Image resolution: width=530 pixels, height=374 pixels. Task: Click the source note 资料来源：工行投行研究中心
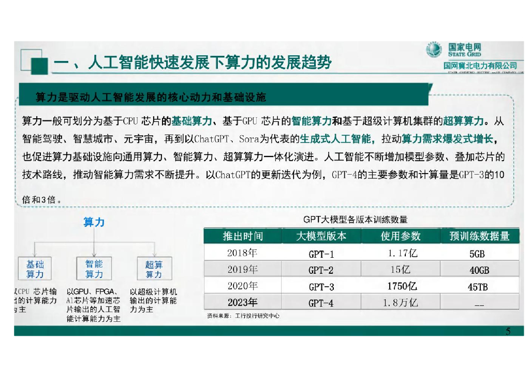[243, 316]
